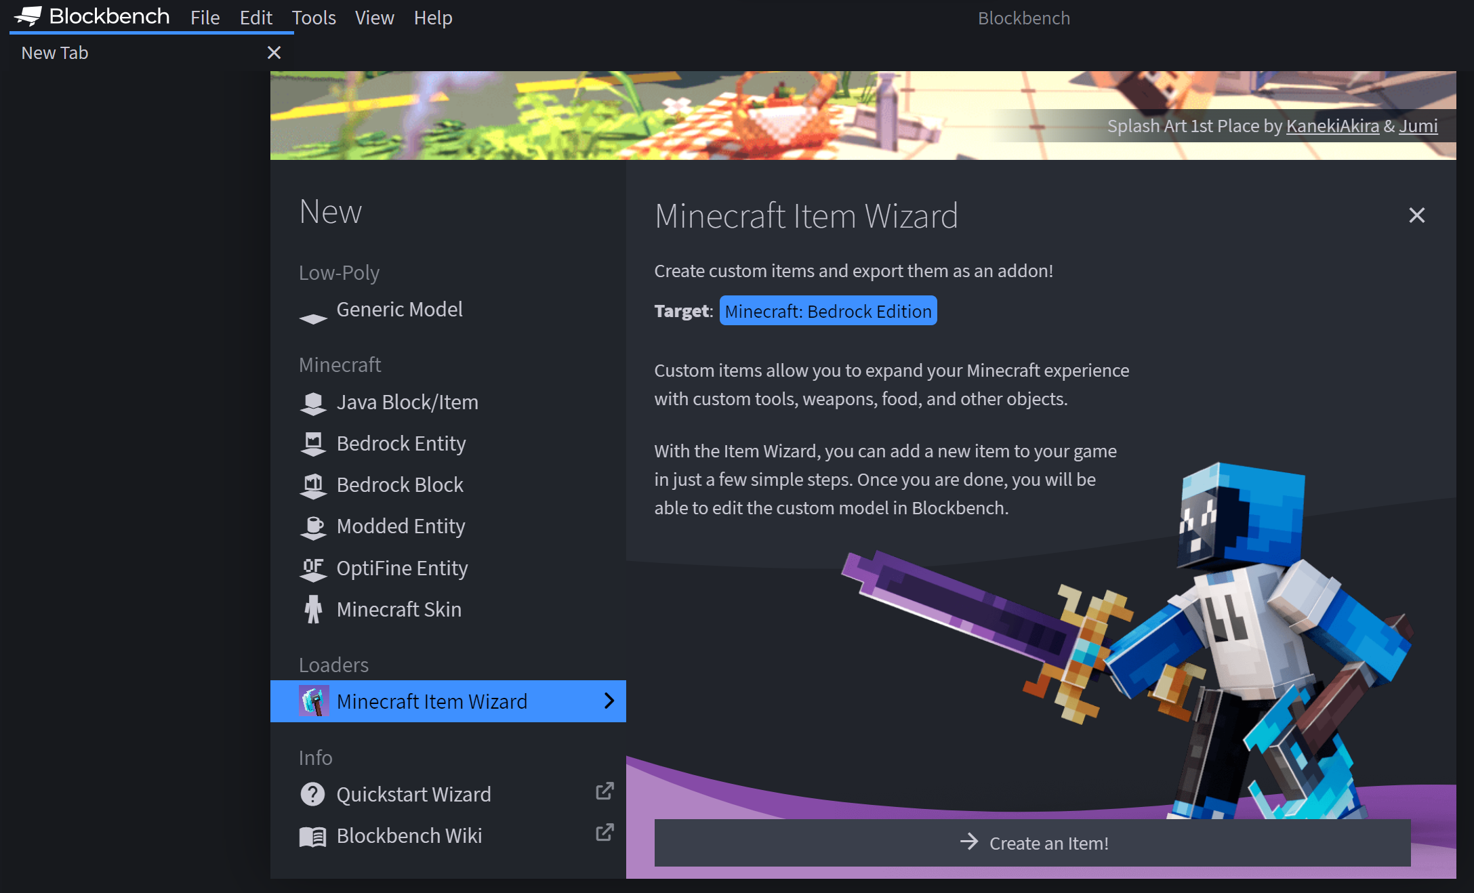
Task: Click external link icon beside Blockbench Wiki
Action: (605, 832)
